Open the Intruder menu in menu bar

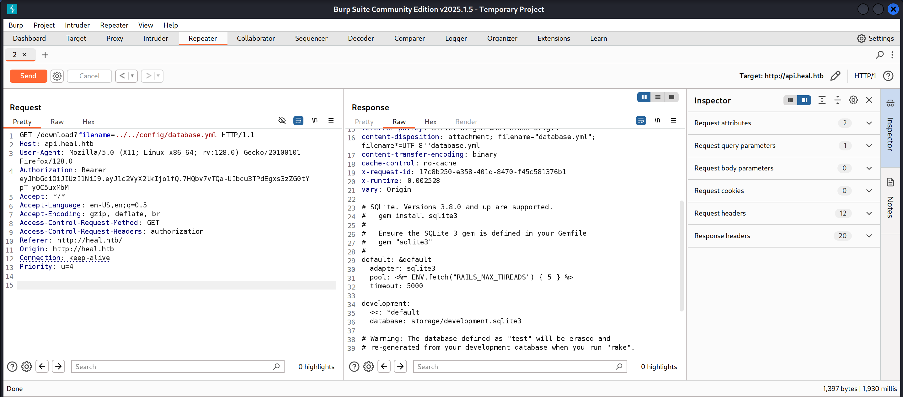pos(77,25)
